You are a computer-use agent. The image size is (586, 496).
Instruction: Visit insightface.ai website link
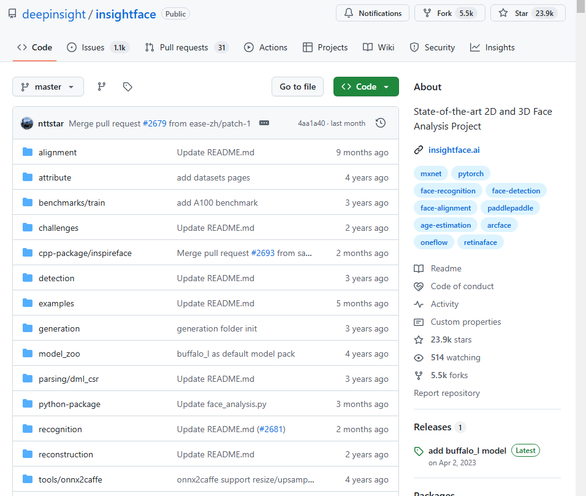454,150
